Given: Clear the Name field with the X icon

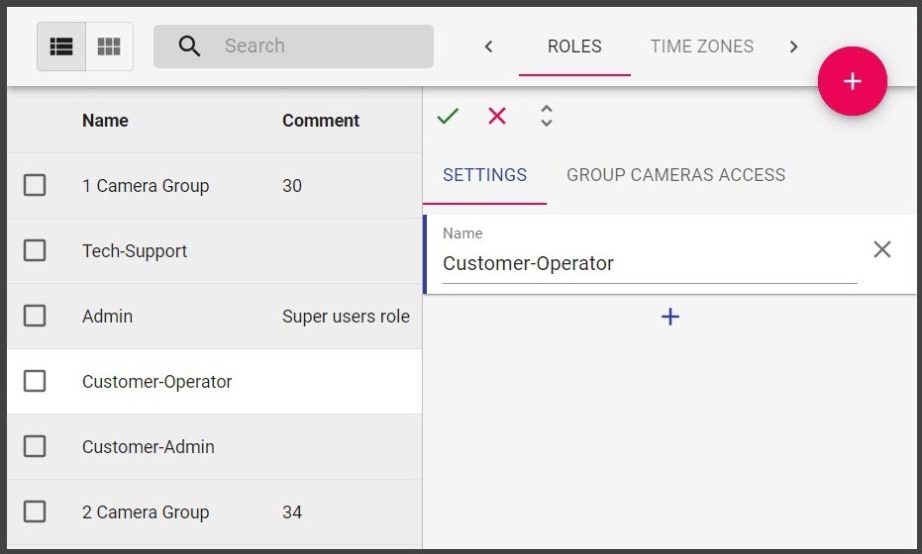Looking at the screenshot, I should click(882, 249).
